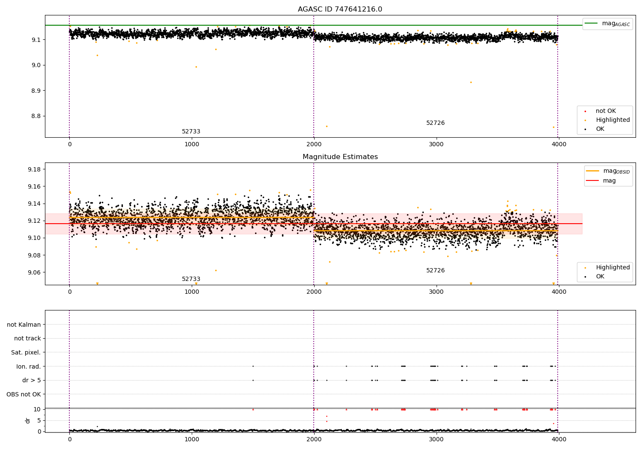Click the dr axis tick value 10

point(37,409)
